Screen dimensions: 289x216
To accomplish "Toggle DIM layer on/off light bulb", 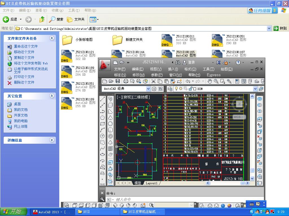I will click(176, 89).
